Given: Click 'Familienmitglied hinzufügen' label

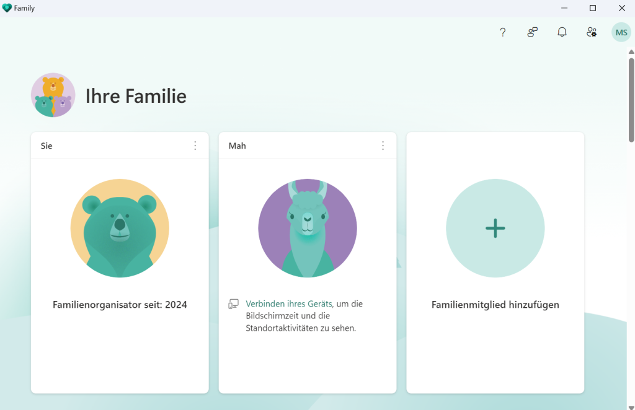Looking at the screenshot, I should coord(495,305).
